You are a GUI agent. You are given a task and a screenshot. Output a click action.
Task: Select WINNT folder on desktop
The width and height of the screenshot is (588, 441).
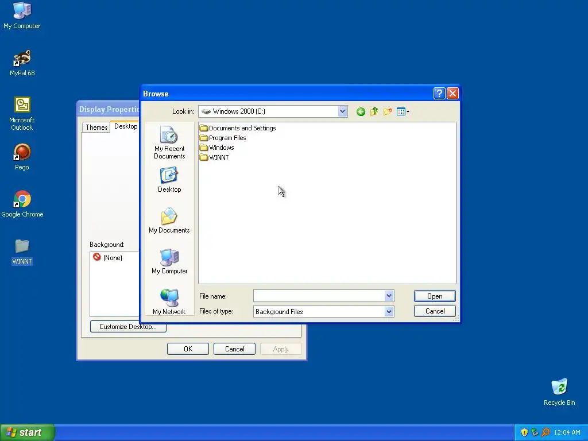pos(22,252)
